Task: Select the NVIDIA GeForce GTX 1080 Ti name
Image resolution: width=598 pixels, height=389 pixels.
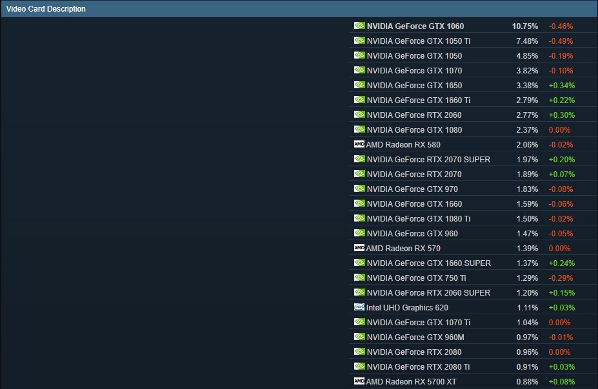Action: [x=418, y=219]
